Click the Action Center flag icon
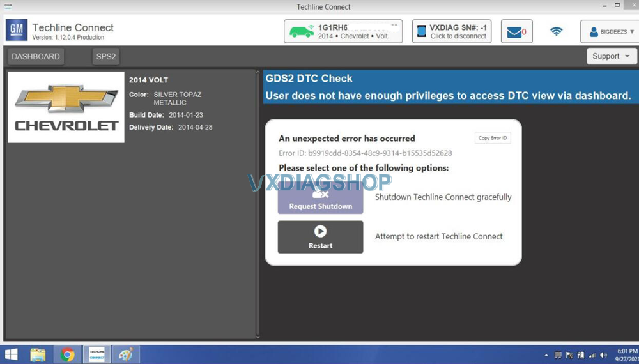The height and width of the screenshot is (364, 639). 569,356
